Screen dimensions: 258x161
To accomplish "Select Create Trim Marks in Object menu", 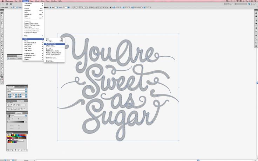I will (x=33, y=33).
